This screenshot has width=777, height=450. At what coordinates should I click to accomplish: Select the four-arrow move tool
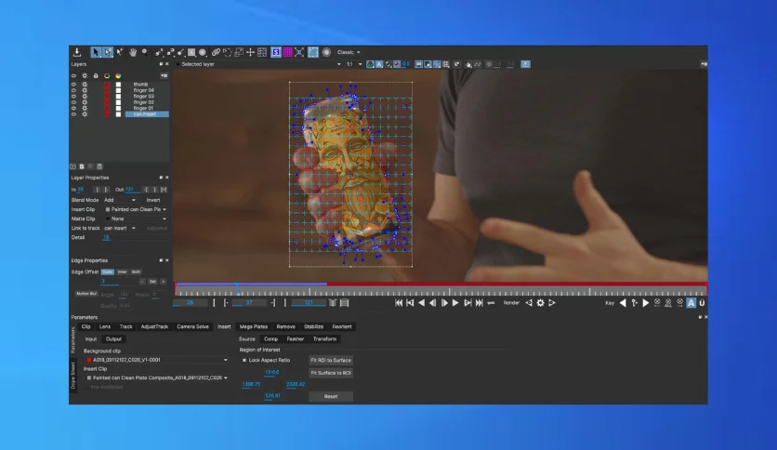pyautogui.click(x=251, y=52)
